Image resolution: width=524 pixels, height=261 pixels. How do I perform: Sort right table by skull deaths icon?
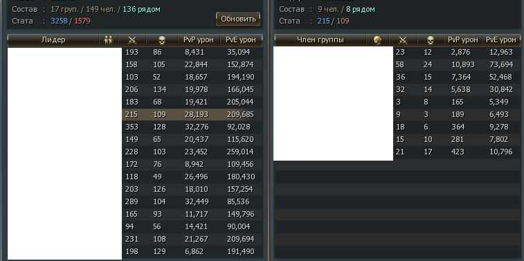click(x=431, y=40)
